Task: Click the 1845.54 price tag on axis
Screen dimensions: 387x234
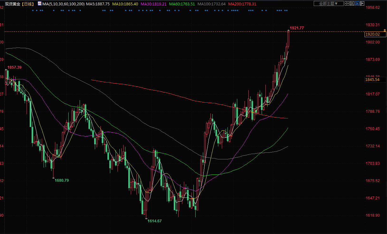Action: pyautogui.click(x=372, y=80)
